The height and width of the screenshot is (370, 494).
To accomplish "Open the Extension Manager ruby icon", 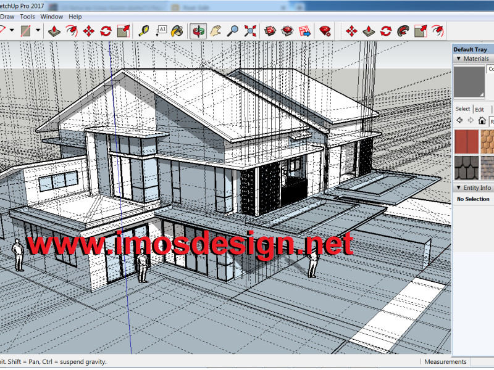I will click(x=325, y=30).
